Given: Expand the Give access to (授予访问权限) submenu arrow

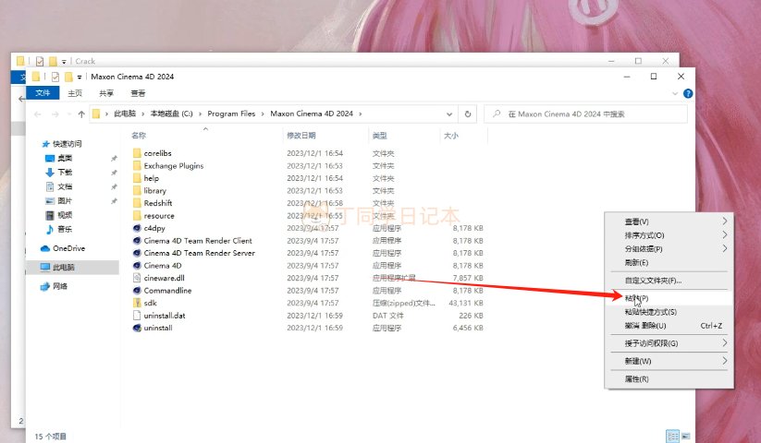Looking at the screenshot, I should click(x=725, y=342).
